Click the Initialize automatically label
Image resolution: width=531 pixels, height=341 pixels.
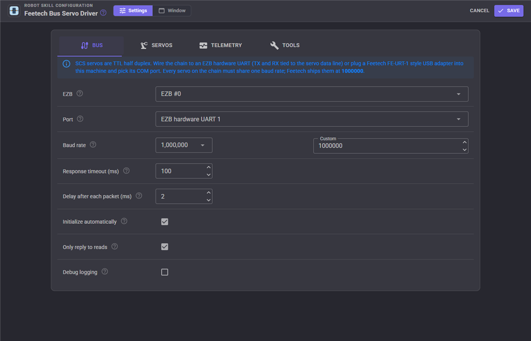89,222
